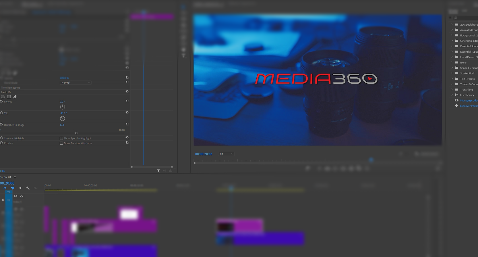Reset the Preview parameter

127,143
